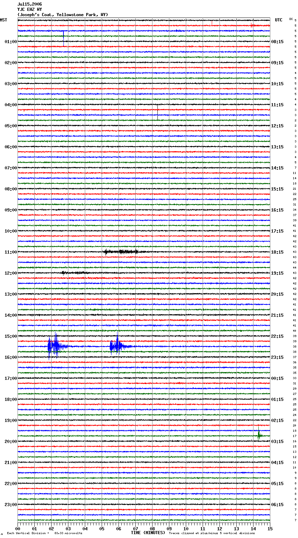Viewport: 298px width, 538px height.
Task: Click the 10:15 UTC time label
Action: (277, 84)
